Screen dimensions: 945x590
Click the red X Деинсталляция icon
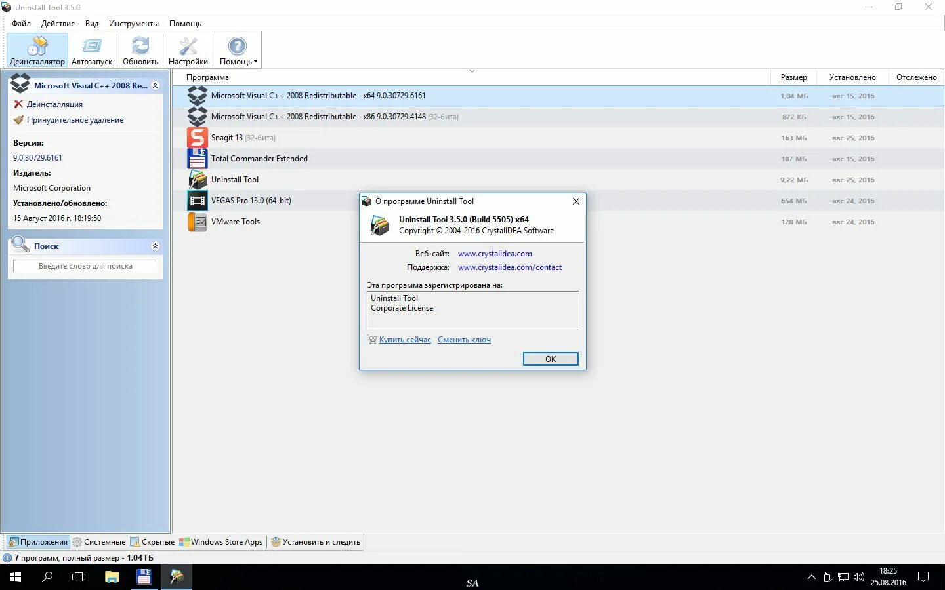pos(18,104)
